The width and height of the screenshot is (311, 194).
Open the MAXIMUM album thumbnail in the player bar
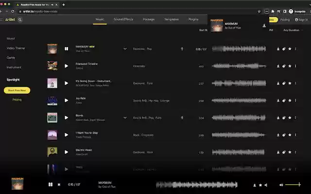(x=17, y=184)
